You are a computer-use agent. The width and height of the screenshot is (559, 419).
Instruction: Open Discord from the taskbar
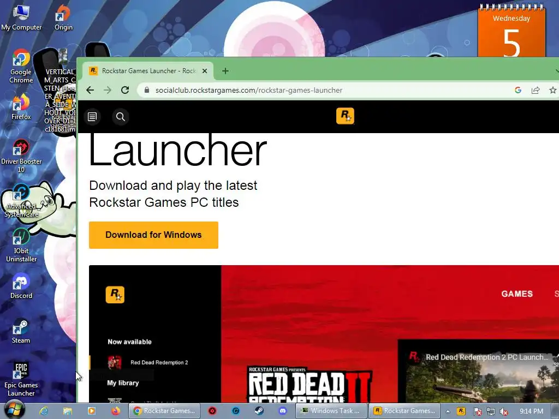(x=283, y=411)
